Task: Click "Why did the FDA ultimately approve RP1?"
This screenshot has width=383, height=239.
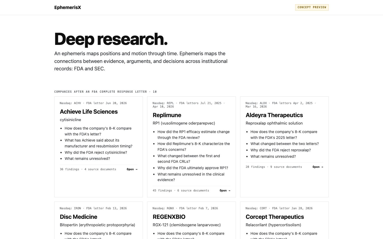Action: tap(193, 168)
